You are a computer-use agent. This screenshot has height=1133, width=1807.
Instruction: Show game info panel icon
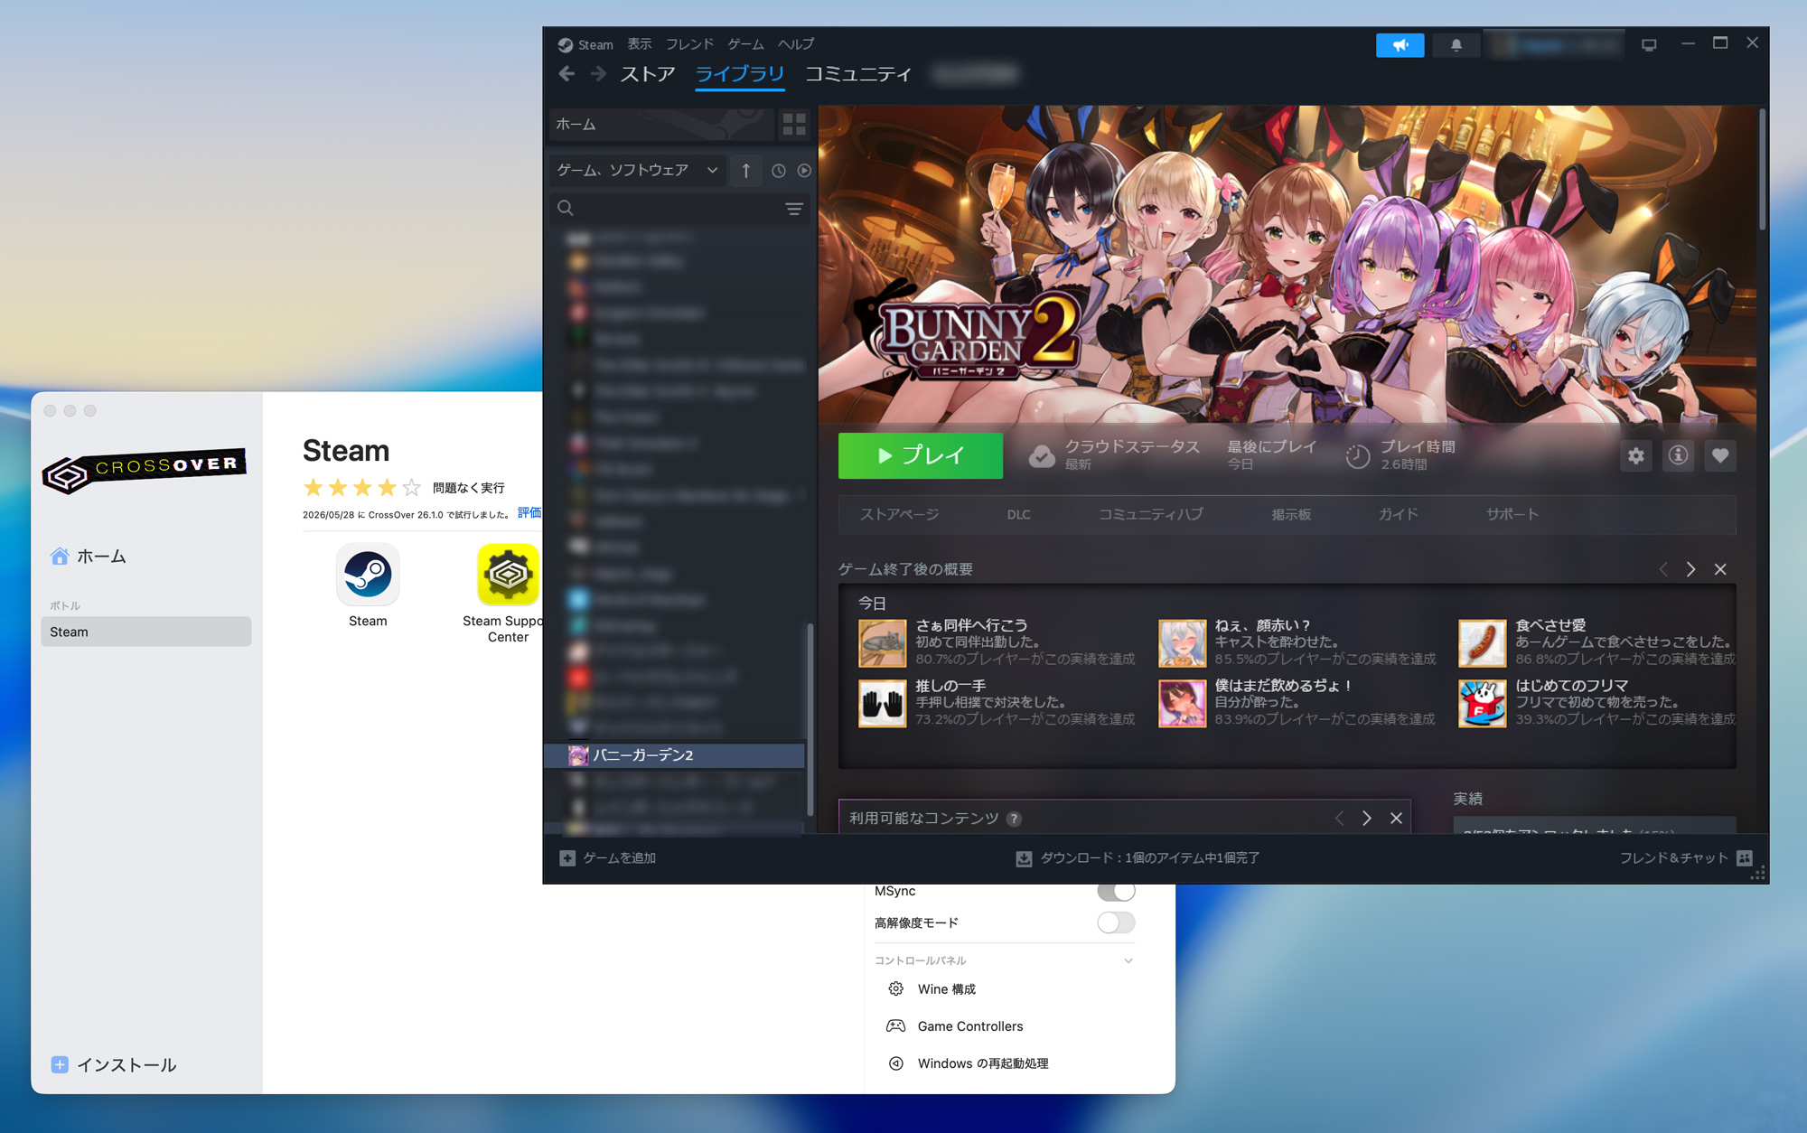click(1678, 455)
